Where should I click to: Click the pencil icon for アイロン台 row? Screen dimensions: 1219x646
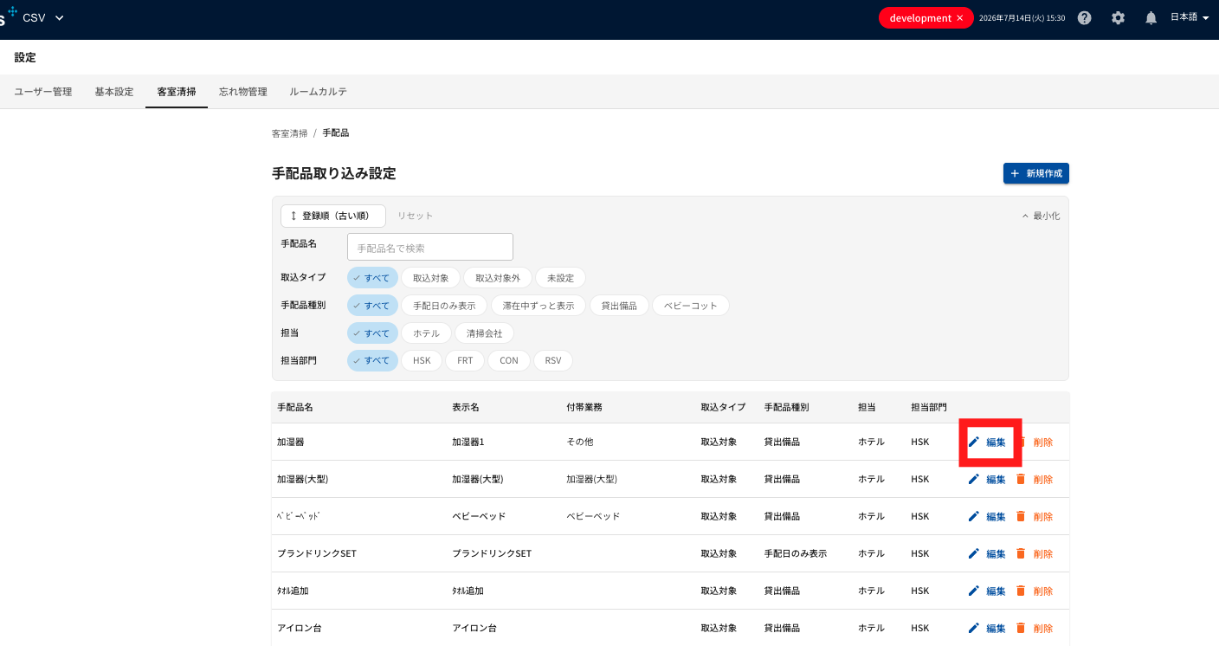point(973,628)
